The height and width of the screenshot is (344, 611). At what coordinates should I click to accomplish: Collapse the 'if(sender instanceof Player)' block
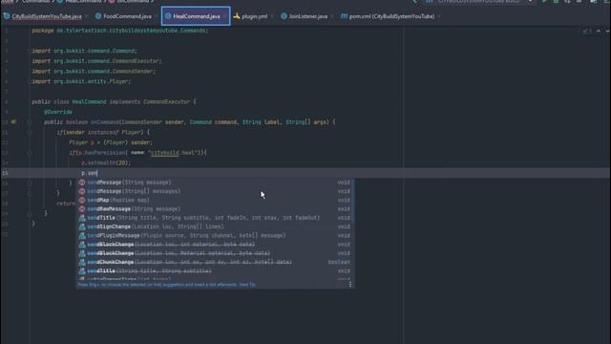pos(30,132)
